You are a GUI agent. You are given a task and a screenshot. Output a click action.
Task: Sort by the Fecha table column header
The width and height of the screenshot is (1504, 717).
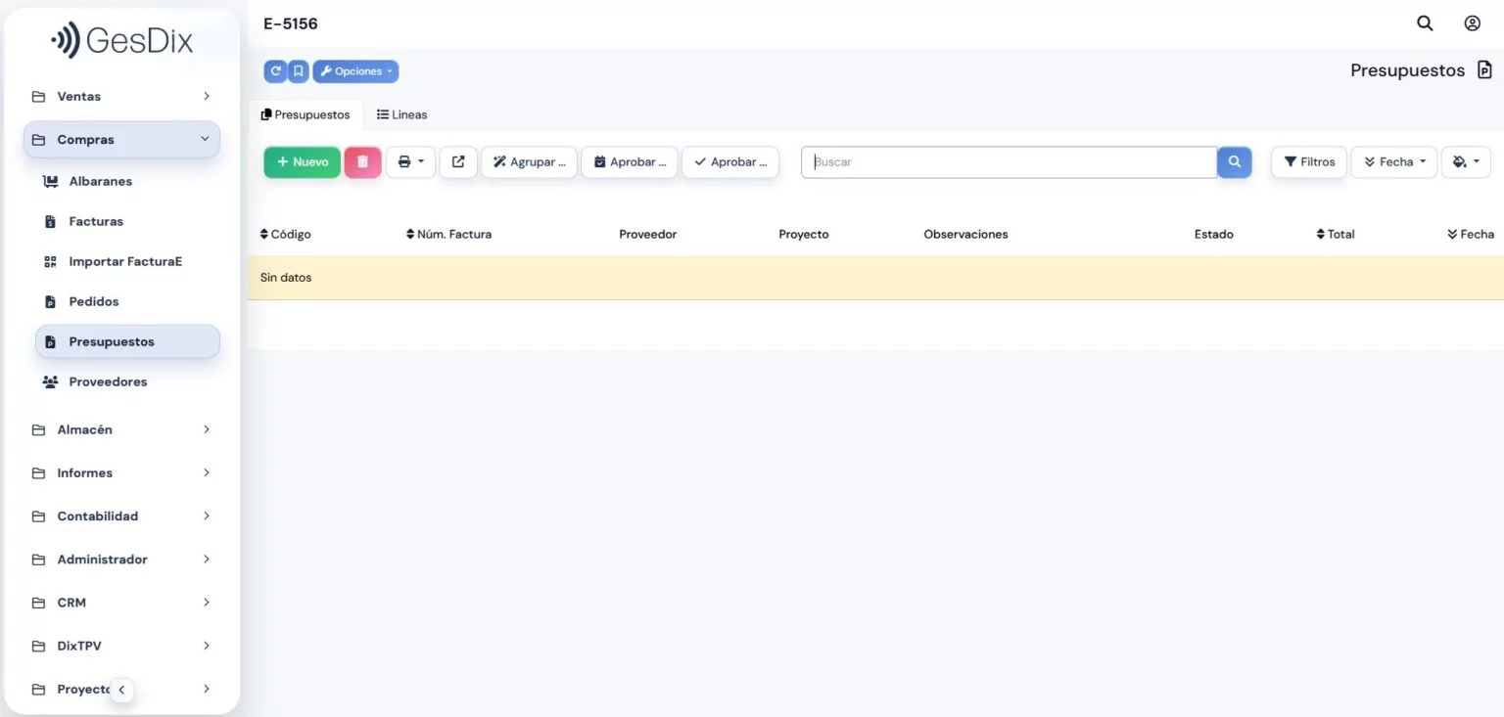click(x=1471, y=234)
